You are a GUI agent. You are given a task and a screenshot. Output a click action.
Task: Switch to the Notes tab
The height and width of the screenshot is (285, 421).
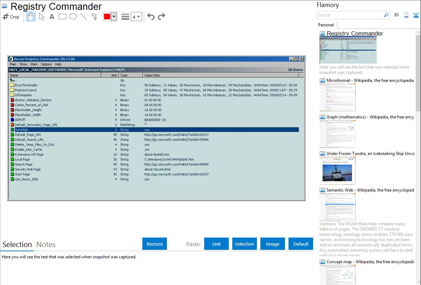coord(46,245)
